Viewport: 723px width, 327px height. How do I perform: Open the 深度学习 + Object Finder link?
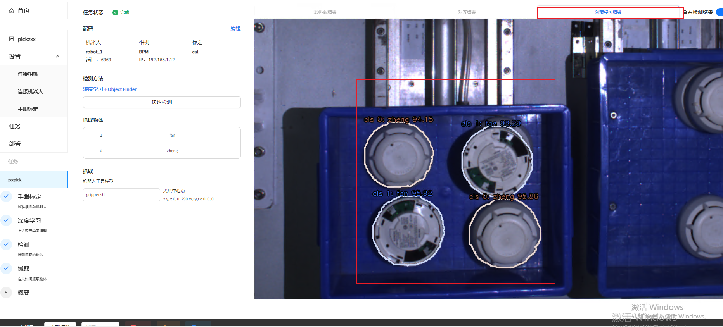point(110,89)
